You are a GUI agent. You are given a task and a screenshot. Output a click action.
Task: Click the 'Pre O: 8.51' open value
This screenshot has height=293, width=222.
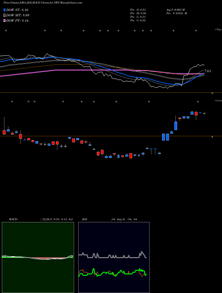pos(138,10)
